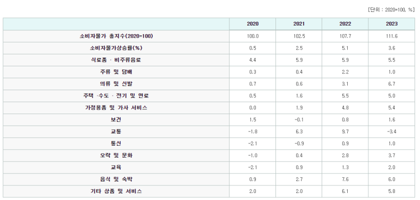Click 교통 value -3.4 for 2023
The width and height of the screenshot is (420, 200).
(392, 132)
